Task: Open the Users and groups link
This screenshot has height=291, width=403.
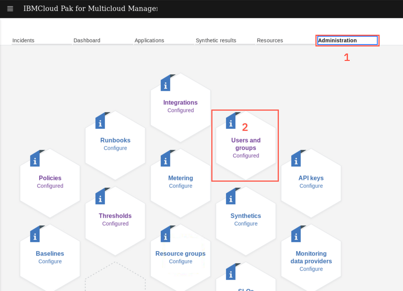Action: [x=246, y=144]
